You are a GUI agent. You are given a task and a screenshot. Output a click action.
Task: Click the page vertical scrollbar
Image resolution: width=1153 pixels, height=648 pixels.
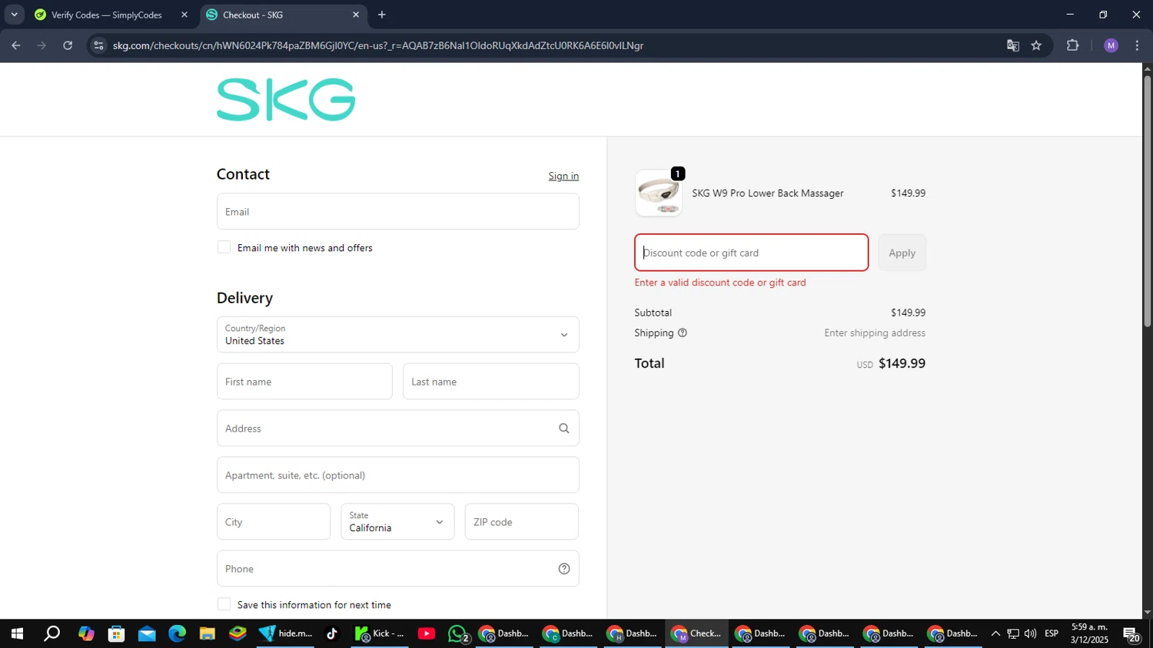(1147, 201)
